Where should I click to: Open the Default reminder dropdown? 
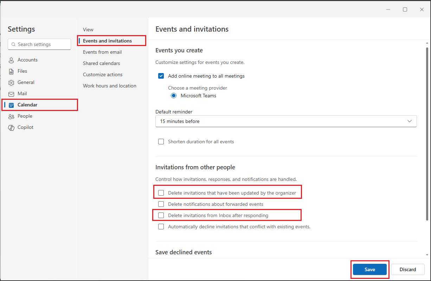(x=286, y=121)
